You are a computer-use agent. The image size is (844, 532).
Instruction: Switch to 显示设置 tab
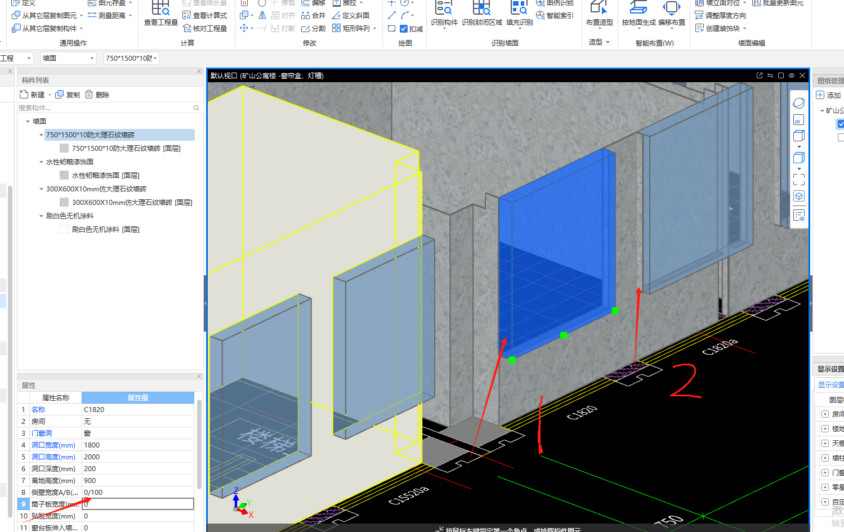[x=830, y=385]
